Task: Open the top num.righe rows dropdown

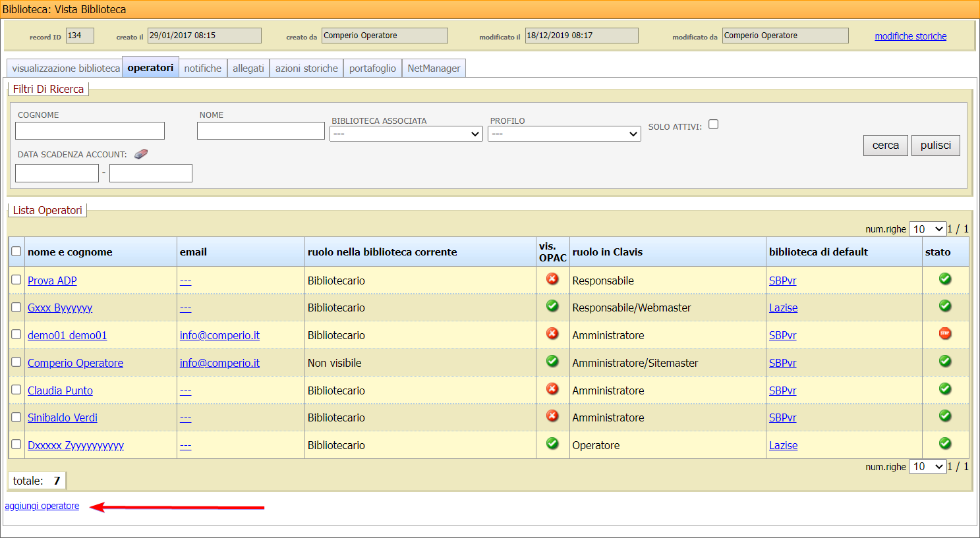Action: (927, 229)
